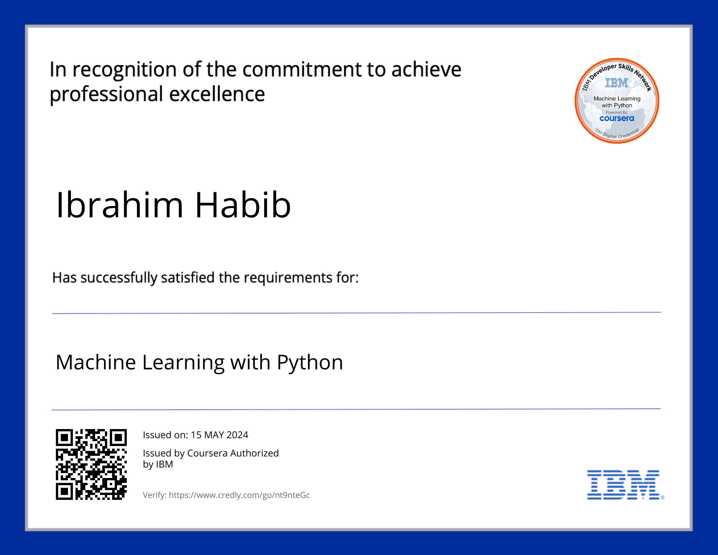Click the Credly verification link
The height and width of the screenshot is (555, 718).
point(239,495)
